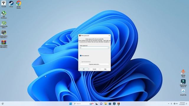Select the Wondershare Filmora desktop shortcut
189x106 pixels.
(183, 83)
